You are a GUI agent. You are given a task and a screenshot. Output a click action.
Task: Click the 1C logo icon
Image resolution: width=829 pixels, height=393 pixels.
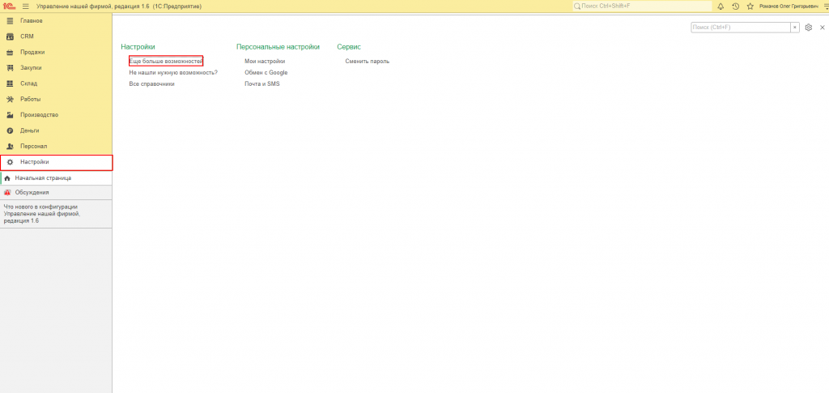(x=8, y=6)
